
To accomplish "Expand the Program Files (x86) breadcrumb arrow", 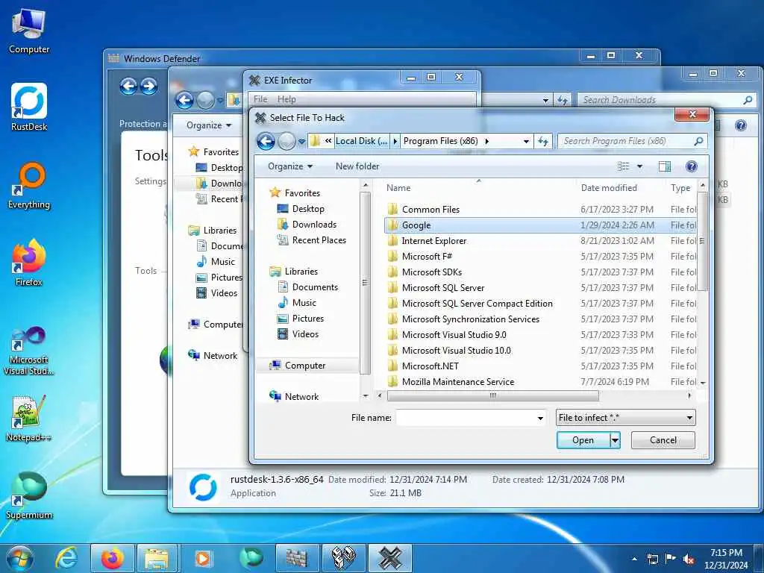I will [486, 141].
